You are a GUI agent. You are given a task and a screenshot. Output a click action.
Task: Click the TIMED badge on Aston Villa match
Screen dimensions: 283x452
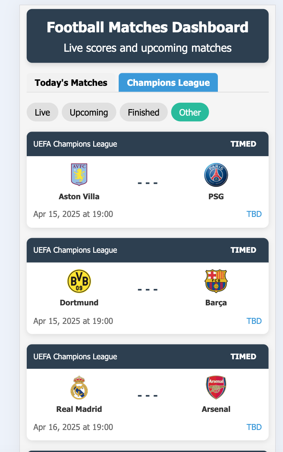pos(243,144)
